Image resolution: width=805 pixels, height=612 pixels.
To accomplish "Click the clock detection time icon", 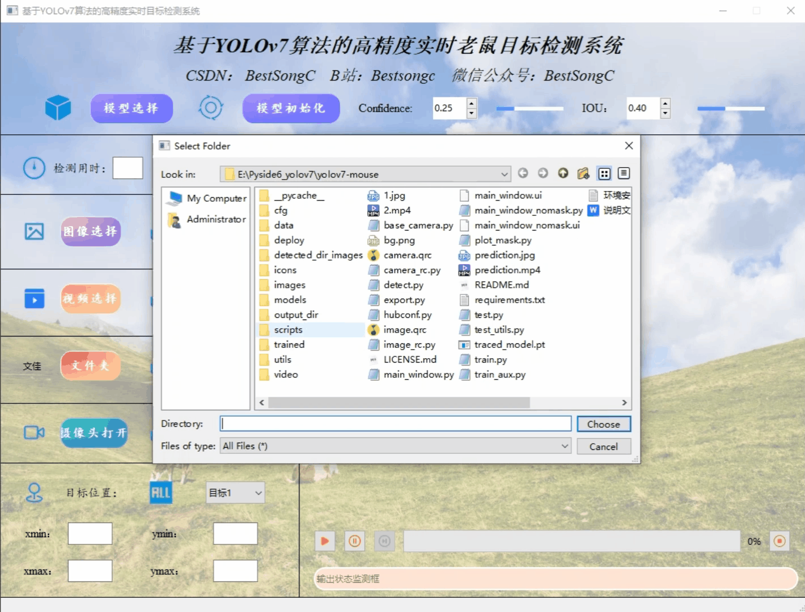I will (x=34, y=168).
